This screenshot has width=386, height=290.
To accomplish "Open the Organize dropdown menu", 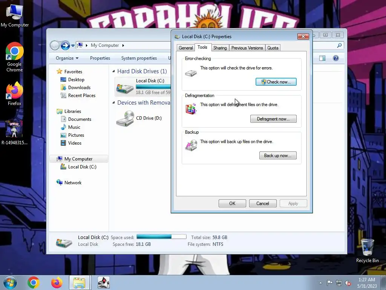I will 67,58.
